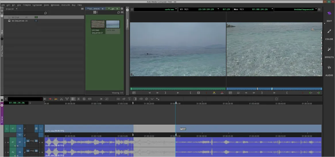Click the bin search magnifier icon
This screenshot has height=157, width=335.
pos(45,13)
